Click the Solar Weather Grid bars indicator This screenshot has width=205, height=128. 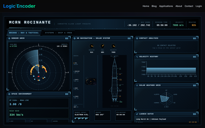pos(194,85)
